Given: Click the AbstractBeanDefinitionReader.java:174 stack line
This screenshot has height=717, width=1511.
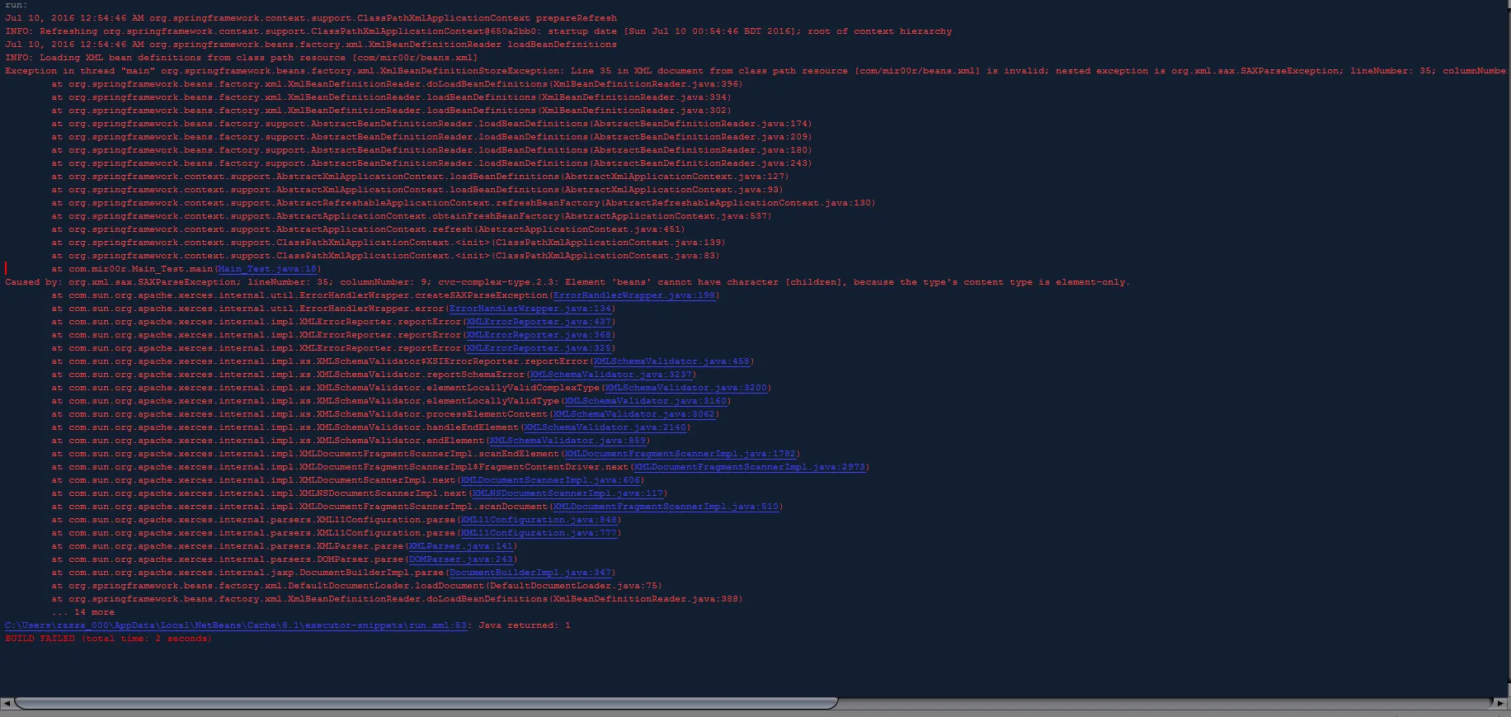Looking at the screenshot, I should [x=431, y=124].
